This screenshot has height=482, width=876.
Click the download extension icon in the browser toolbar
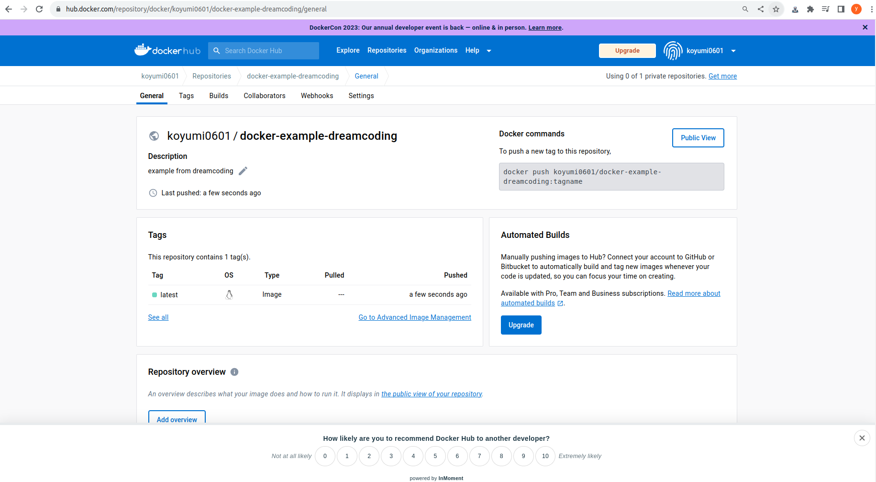pyautogui.click(x=795, y=9)
